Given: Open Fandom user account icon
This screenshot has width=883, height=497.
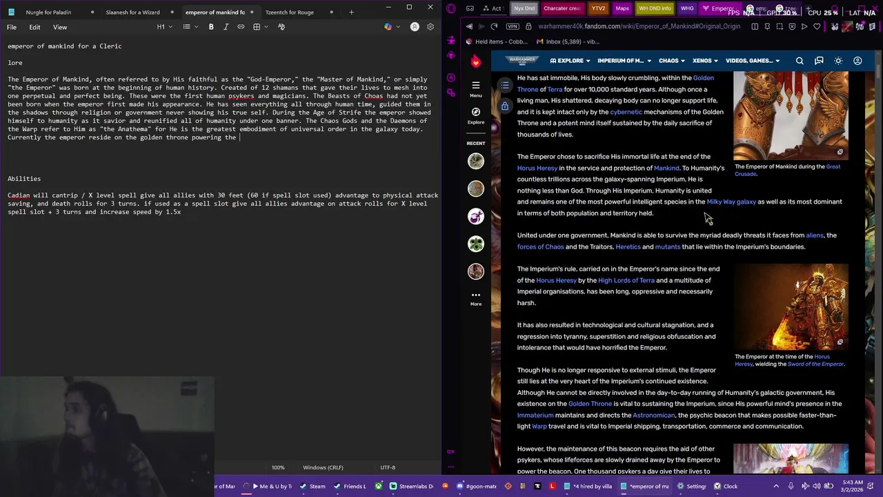Looking at the screenshot, I should click(x=857, y=61).
